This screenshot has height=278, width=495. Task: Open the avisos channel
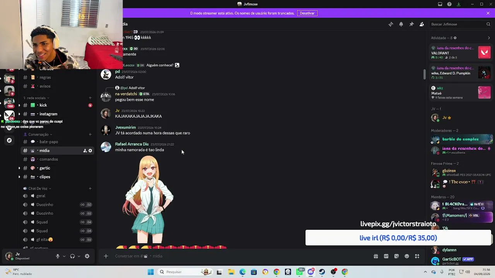pyautogui.click(x=57, y=86)
